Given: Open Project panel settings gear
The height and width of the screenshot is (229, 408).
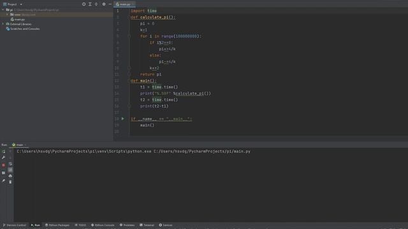Looking at the screenshot, I should click(x=104, y=4).
